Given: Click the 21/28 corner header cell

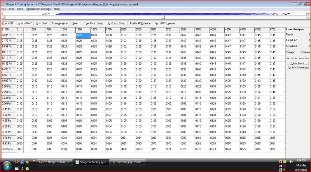Looking at the screenshot, I should 9,30.
